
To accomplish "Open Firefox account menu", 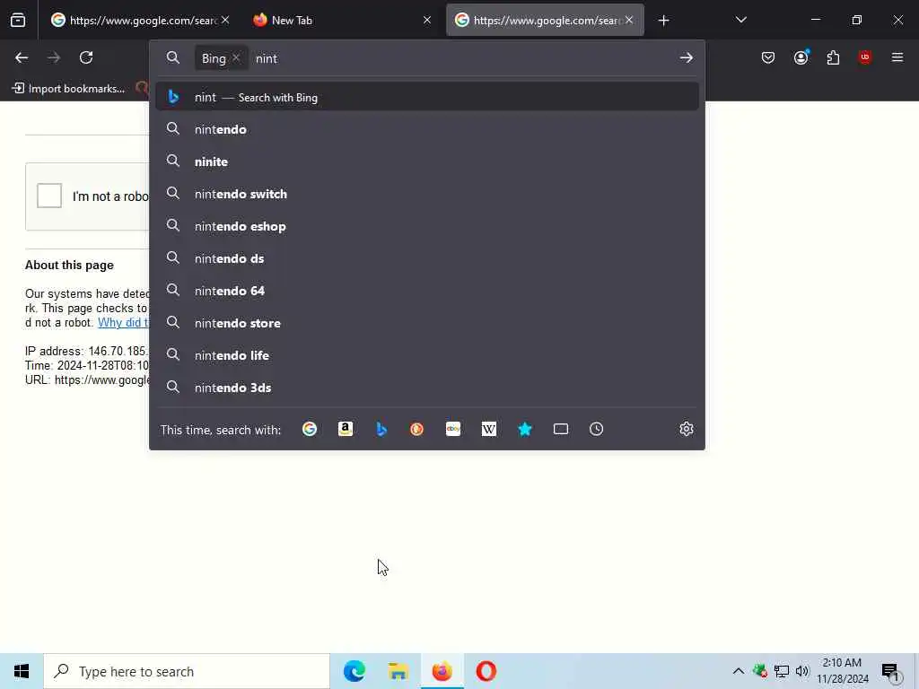I will (801, 57).
